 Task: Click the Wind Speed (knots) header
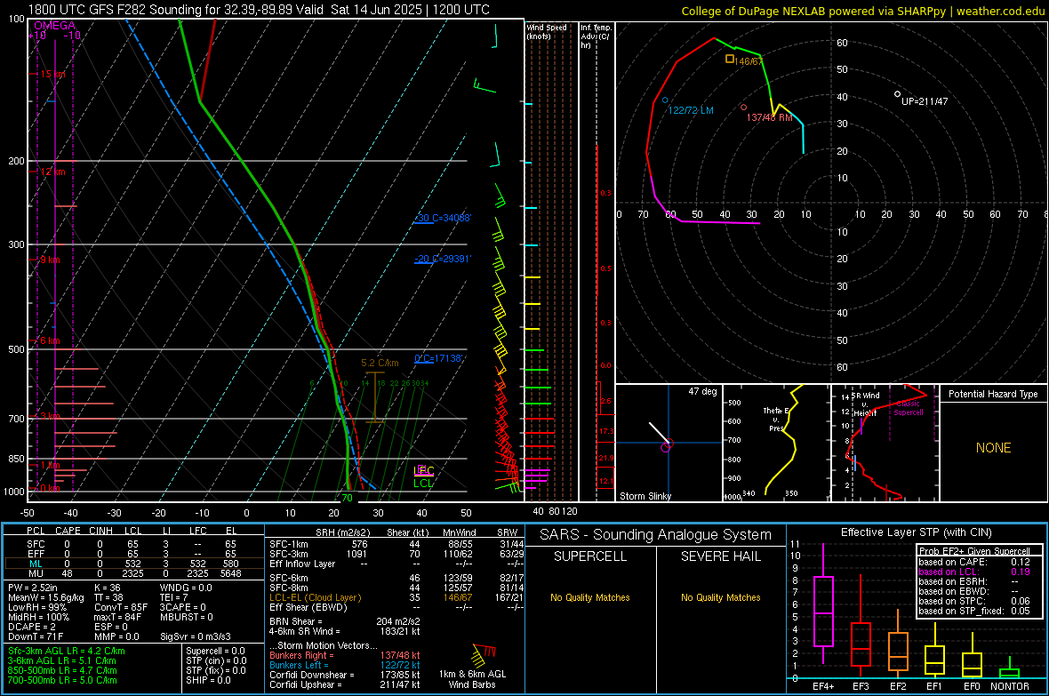click(547, 31)
